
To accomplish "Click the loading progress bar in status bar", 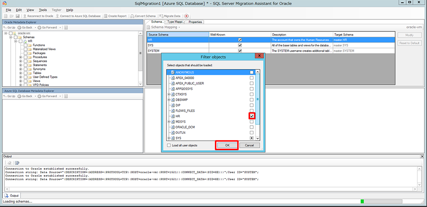I will pyautogui.click(x=381, y=201).
